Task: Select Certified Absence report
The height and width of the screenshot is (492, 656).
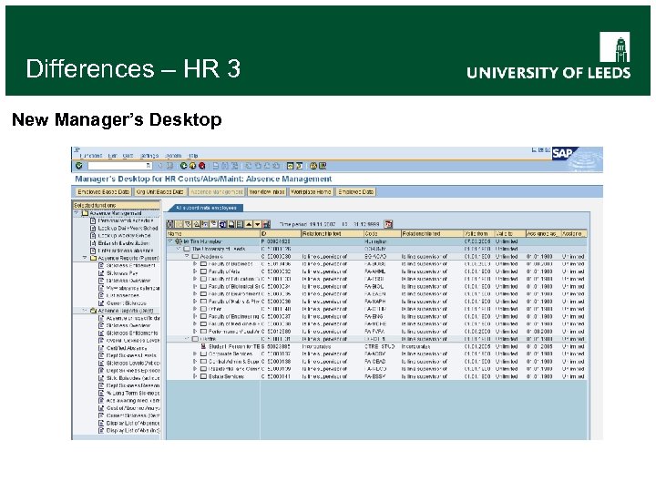Action: [127, 348]
